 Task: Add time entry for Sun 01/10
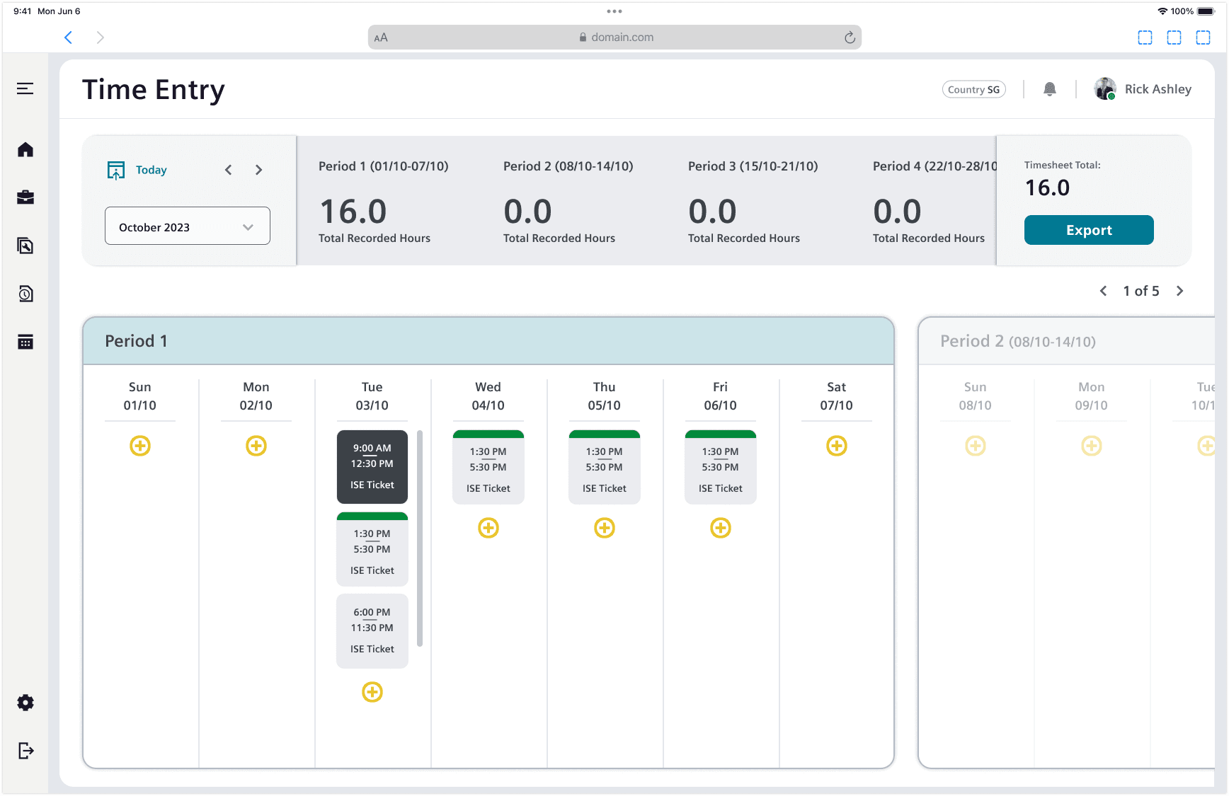(140, 446)
